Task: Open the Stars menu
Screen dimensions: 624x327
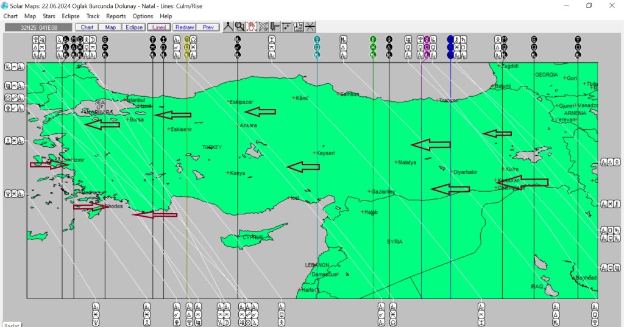Action: (x=49, y=16)
